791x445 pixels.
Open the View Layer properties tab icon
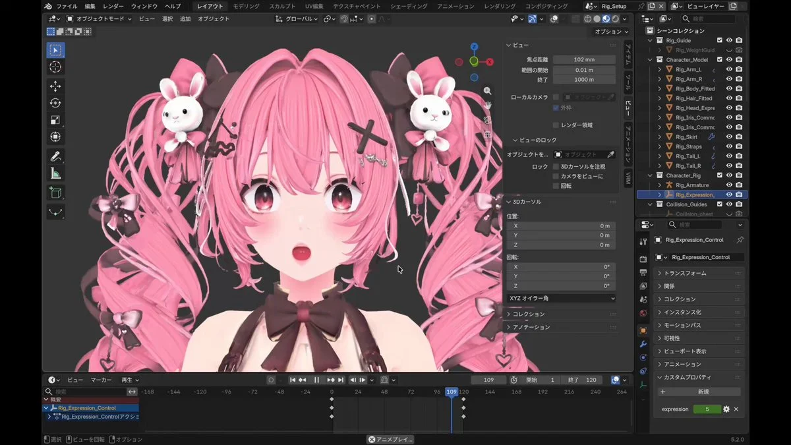click(x=643, y=285)
